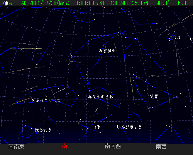This screenshot has width=193, height=155.
Task: Select the みなみのうお constellation label
Action: point(101,96)
